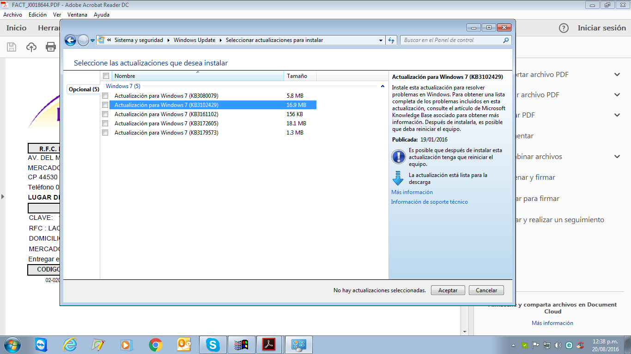The height and width of the screenshot is (354, 631).
Task: Click the network tray icon
Action: (547, 345)
